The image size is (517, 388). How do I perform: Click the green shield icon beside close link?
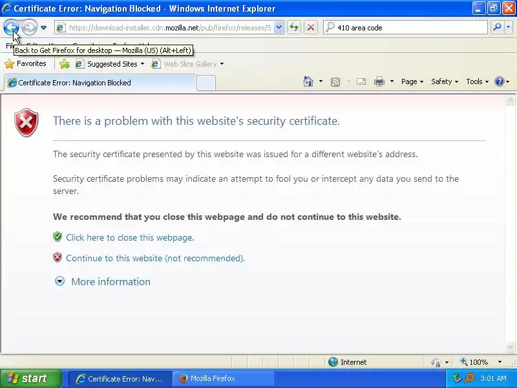58,237
